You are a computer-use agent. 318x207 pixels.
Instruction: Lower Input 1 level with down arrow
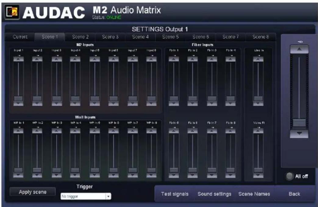[x=19, y=104]
